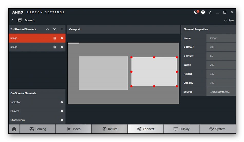Click the Source field showing Scene1.PNG path
The width and height of the screenshot is (244, 142).
(x=221, y=92)
